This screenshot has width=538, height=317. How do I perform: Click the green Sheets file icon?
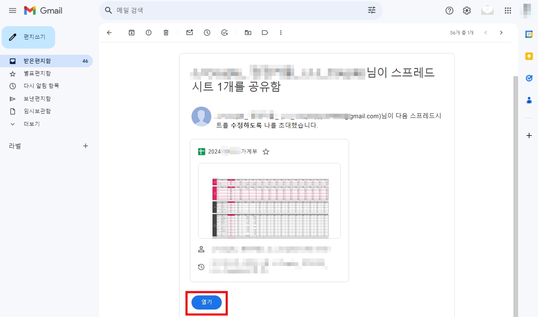201,151
